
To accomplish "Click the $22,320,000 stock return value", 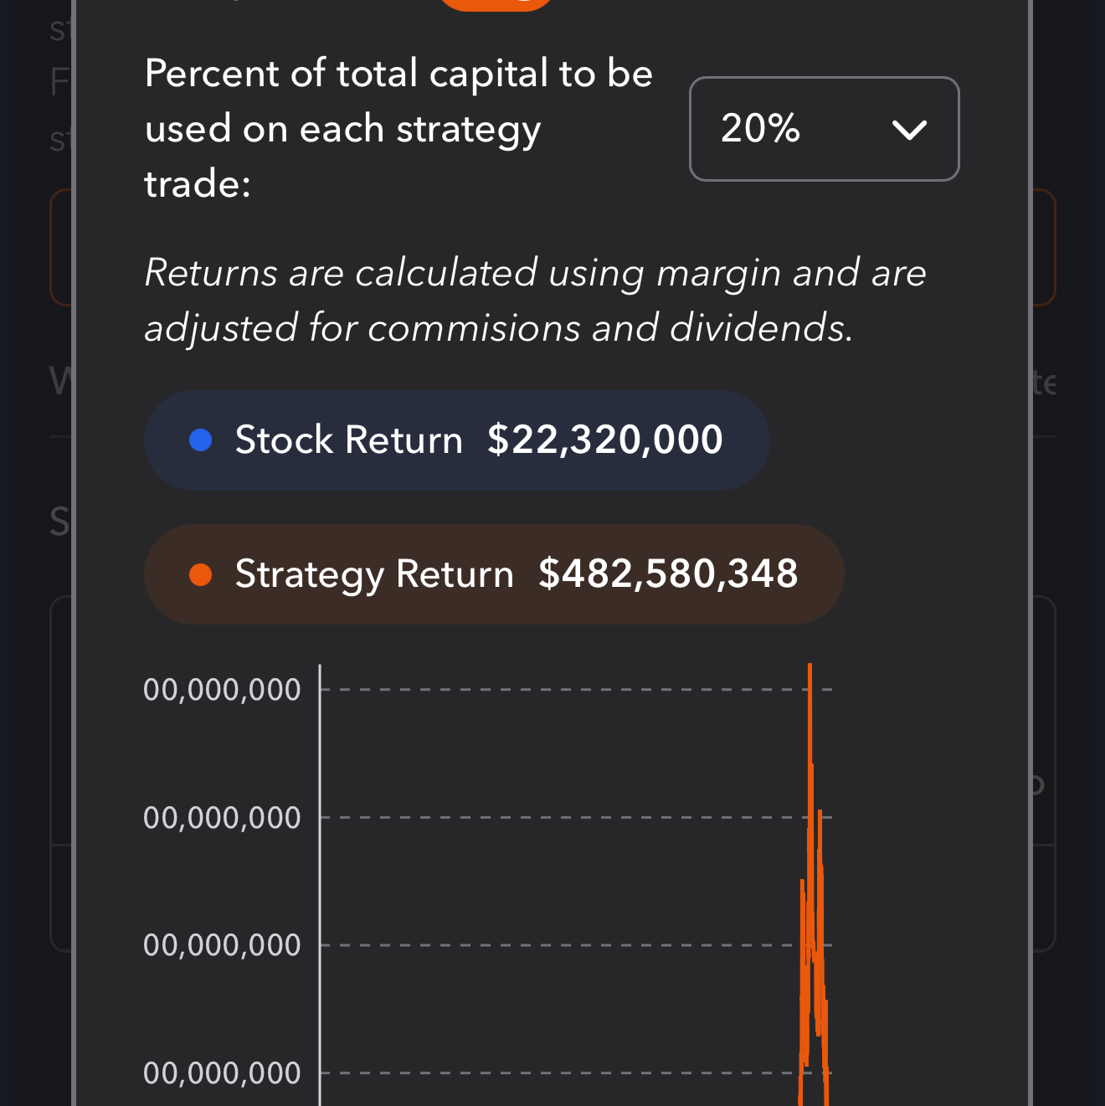I will [604, 440].
